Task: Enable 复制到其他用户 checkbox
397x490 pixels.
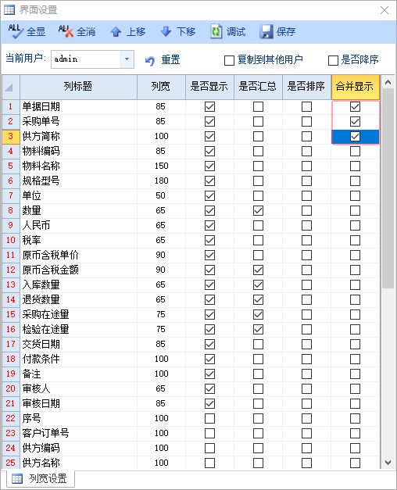Action: [229, 60]
